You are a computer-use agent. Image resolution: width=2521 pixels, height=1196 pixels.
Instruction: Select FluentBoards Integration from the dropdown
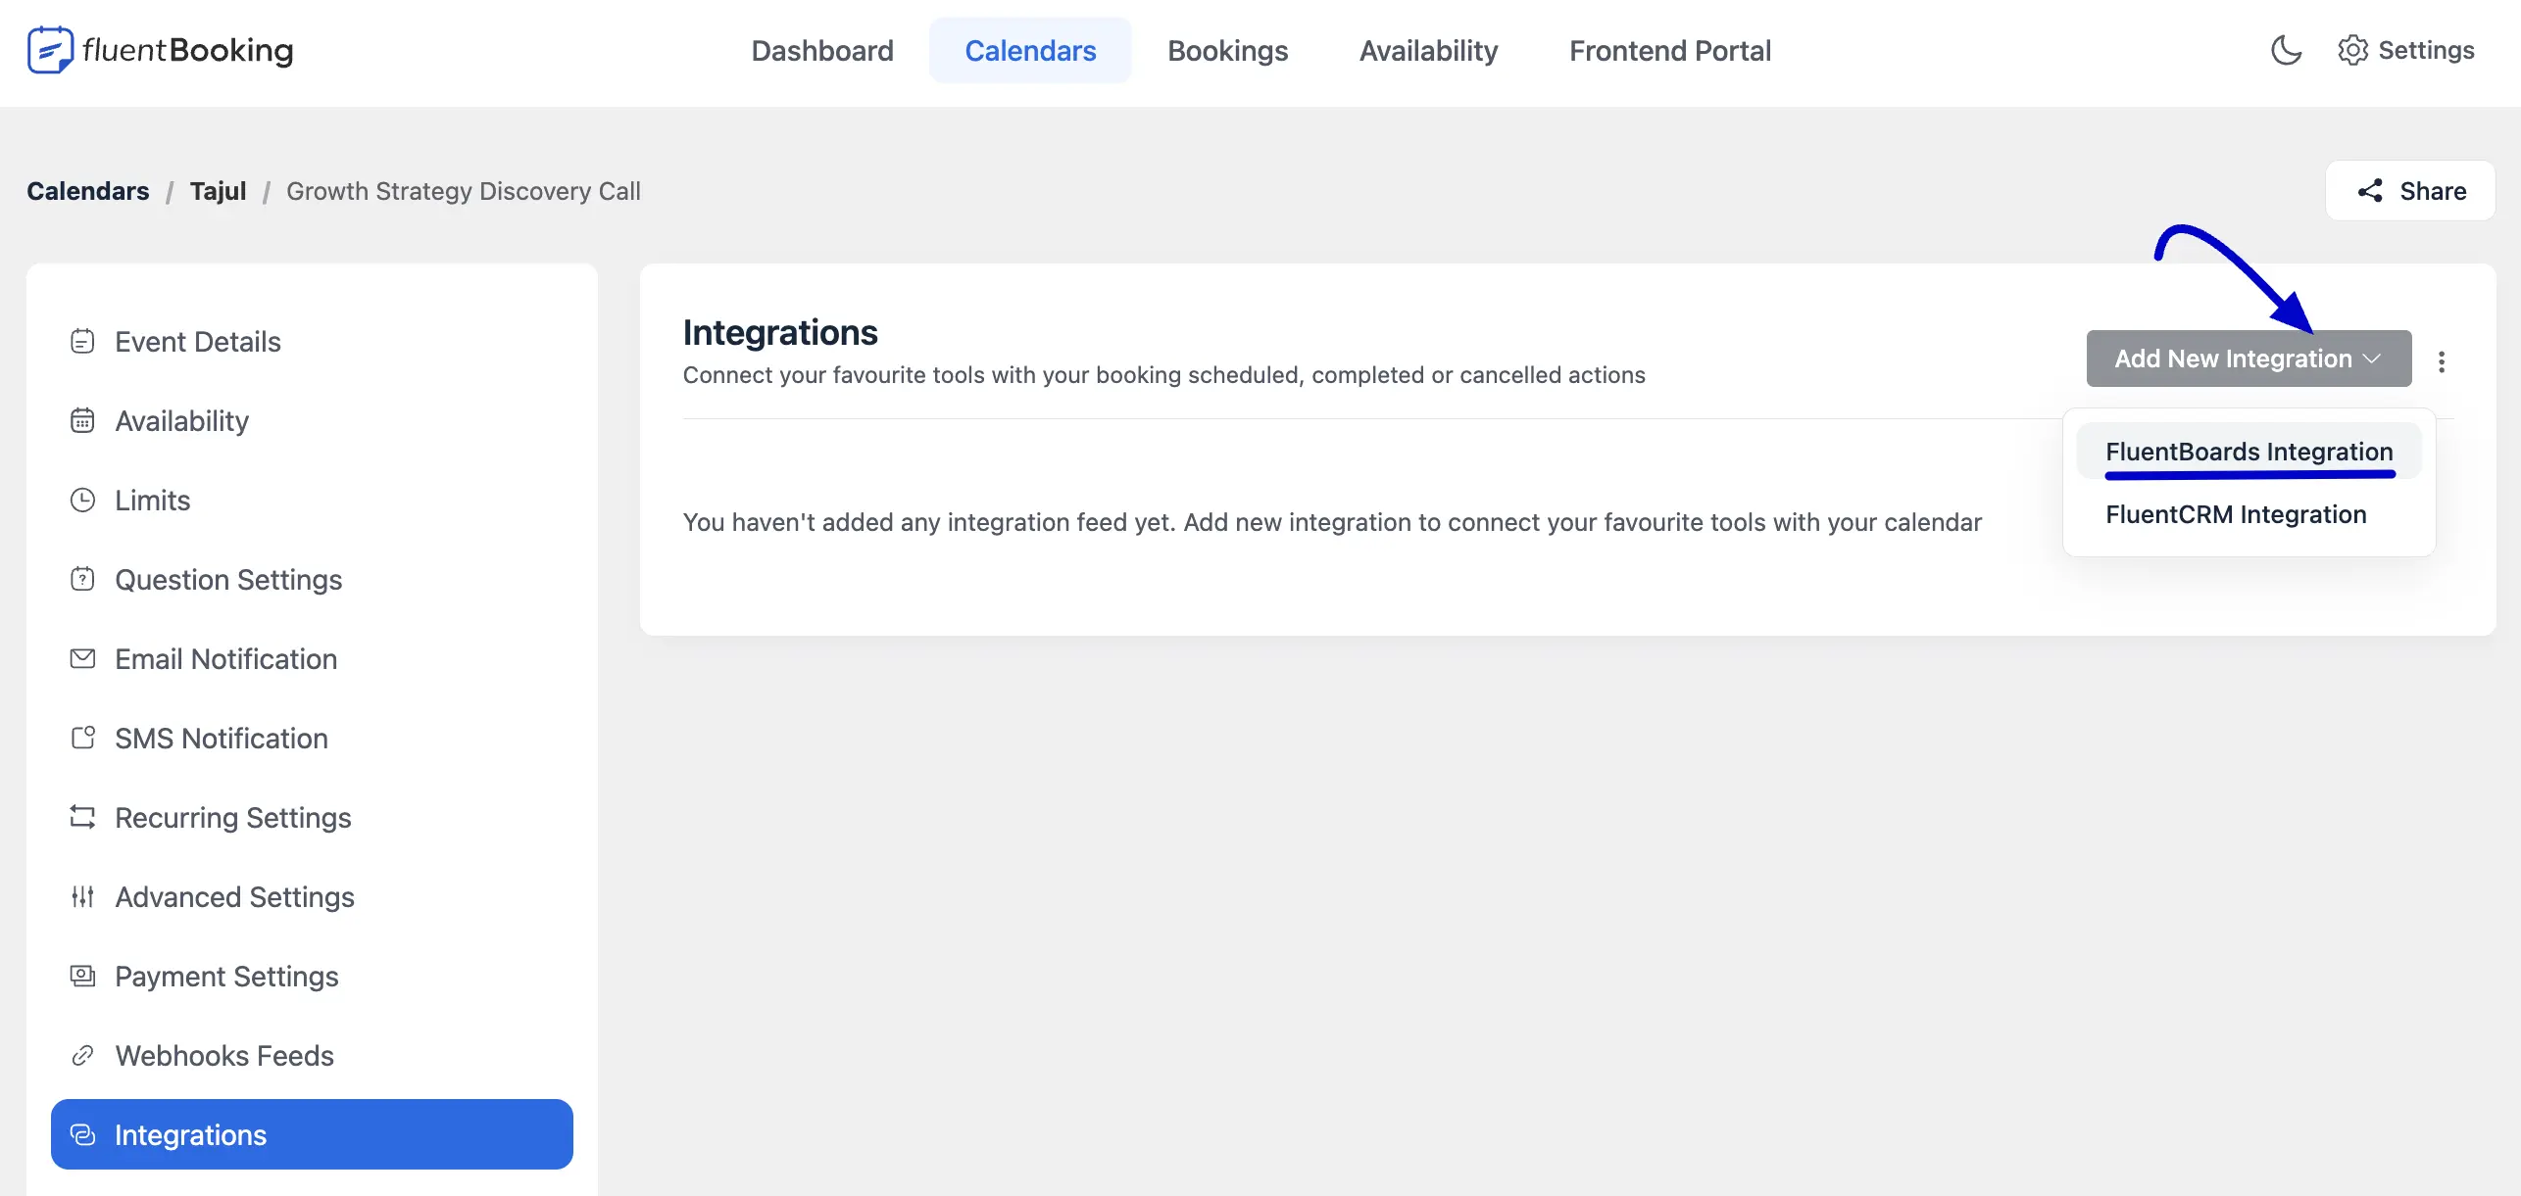(2249, 452)
